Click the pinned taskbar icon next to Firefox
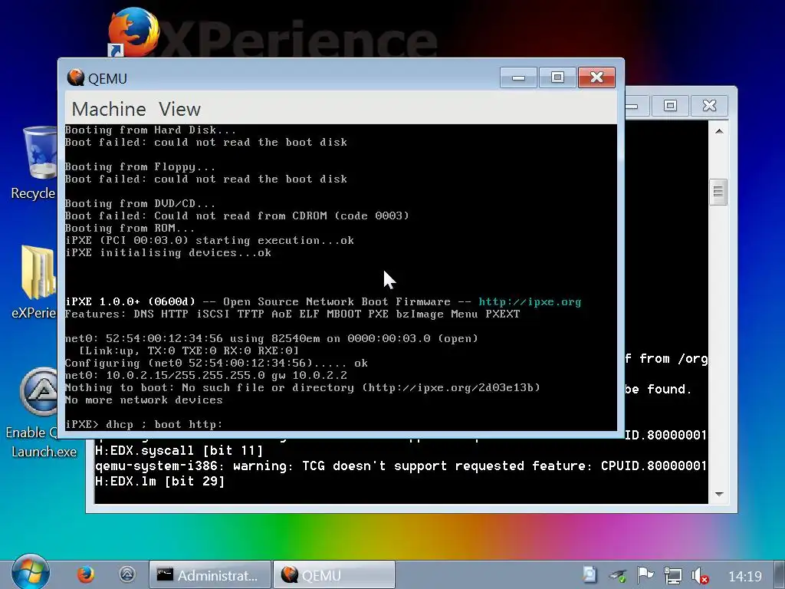 (127, 574)
